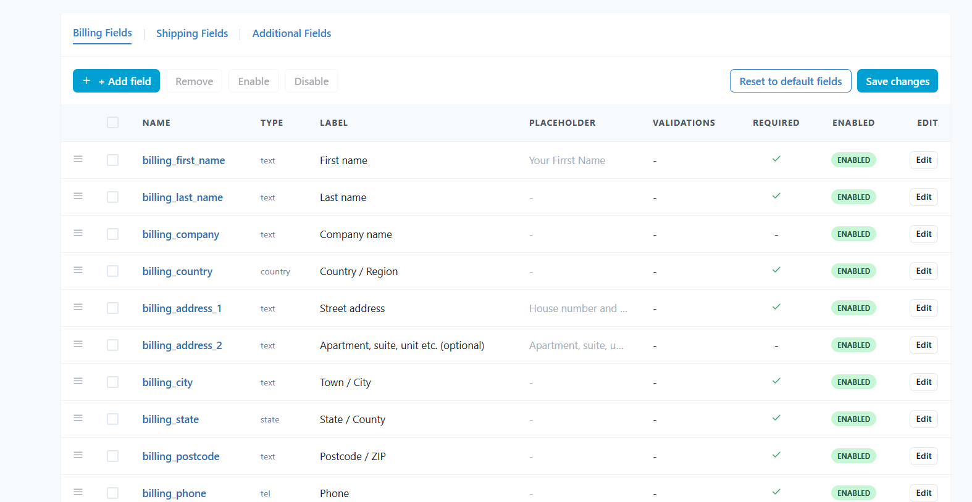Open the billing_first_name field link
This screenshot has height=502, width=972.
[183, 160]
